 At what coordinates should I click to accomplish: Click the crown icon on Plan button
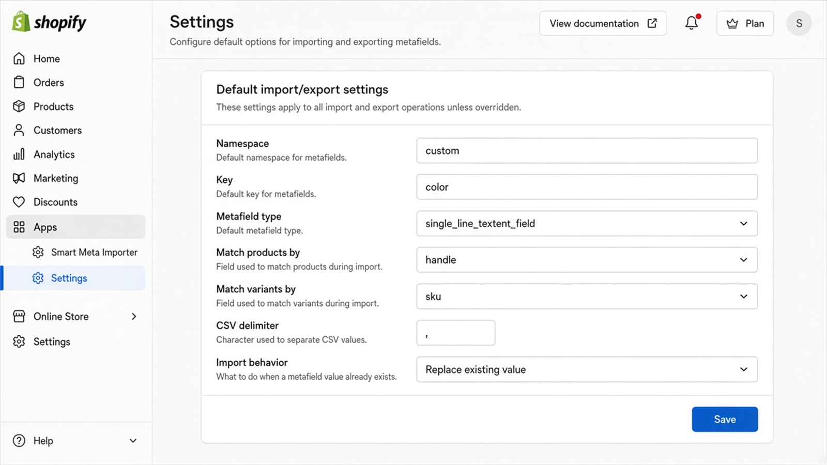732,24
